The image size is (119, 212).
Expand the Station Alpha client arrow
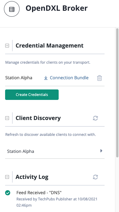pyautogui.click(x=101, y=151)
